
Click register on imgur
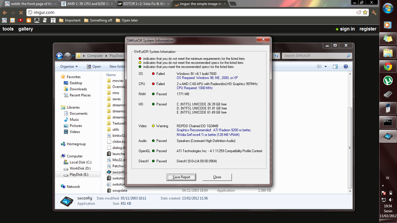tap(368, 29)
